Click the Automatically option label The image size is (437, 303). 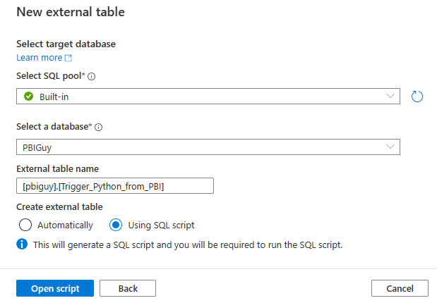click(x=66, y=225)
